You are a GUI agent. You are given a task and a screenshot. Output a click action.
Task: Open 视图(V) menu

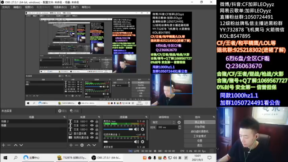pos(29,7)
